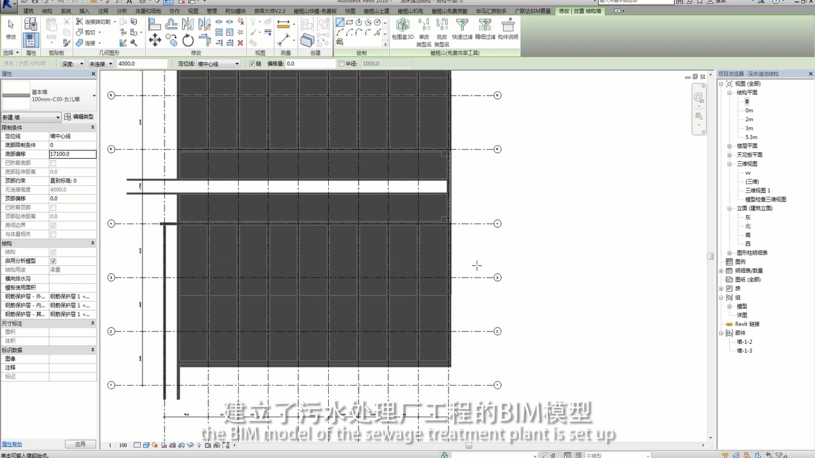
Task: Select the 5.3m structural plan view
Action: click(x=751, y=137)
